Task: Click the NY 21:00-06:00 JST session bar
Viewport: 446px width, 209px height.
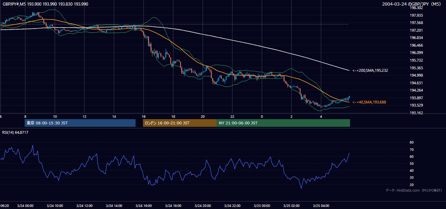Action: pos(283,123)
